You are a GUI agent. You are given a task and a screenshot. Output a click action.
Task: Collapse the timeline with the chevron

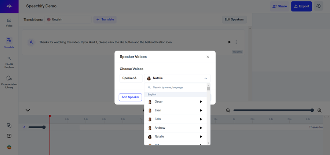click(x=28, y=110)
